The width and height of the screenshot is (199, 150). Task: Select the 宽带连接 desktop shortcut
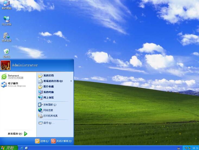7,37
